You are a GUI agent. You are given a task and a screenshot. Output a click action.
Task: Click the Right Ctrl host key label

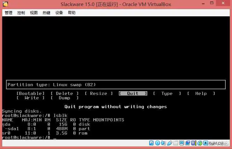point(216,143)
